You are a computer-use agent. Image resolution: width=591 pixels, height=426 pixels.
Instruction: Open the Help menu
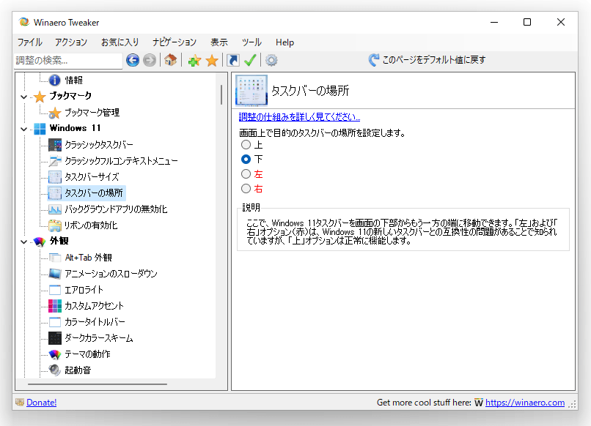(285, 42)
